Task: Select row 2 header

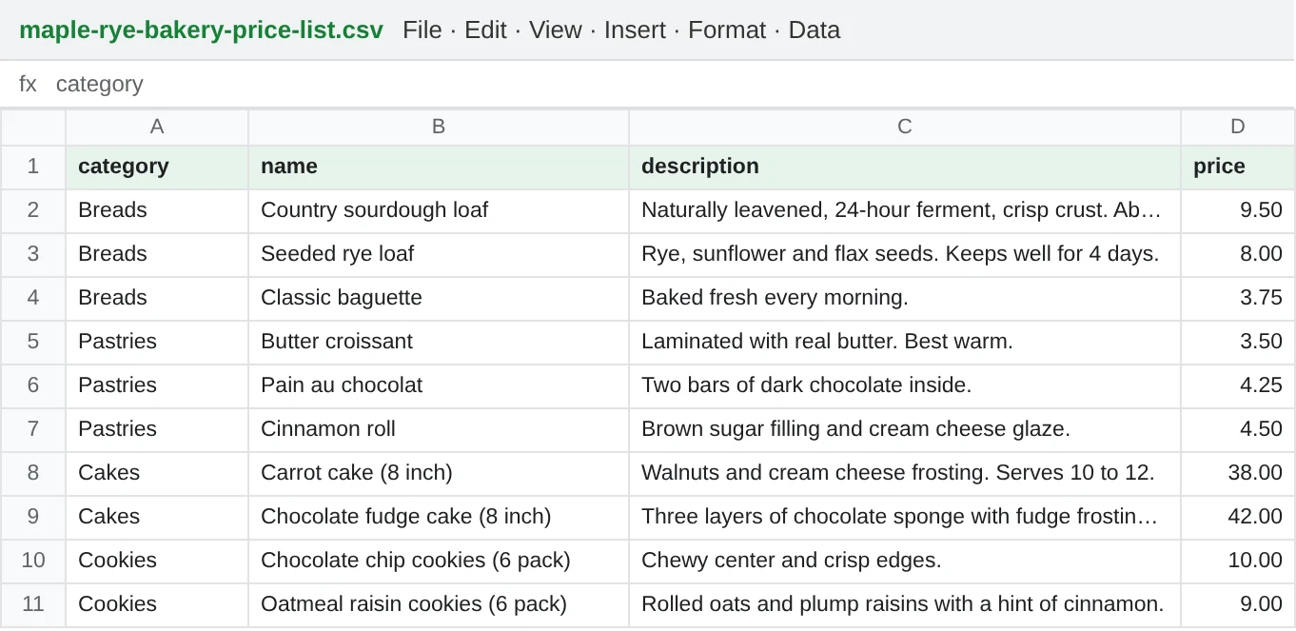Action: pyautogui.click(x=33, y=210)
